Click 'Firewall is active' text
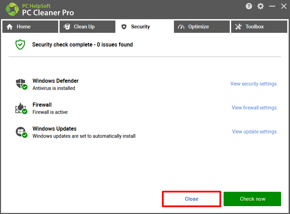This screenshot has width=290, height=214. pos(50,112)
